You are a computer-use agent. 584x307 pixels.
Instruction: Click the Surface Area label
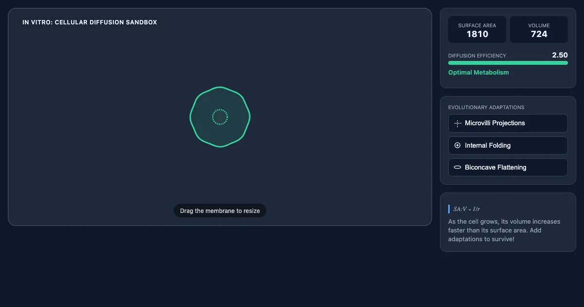[x=477, y=25]
